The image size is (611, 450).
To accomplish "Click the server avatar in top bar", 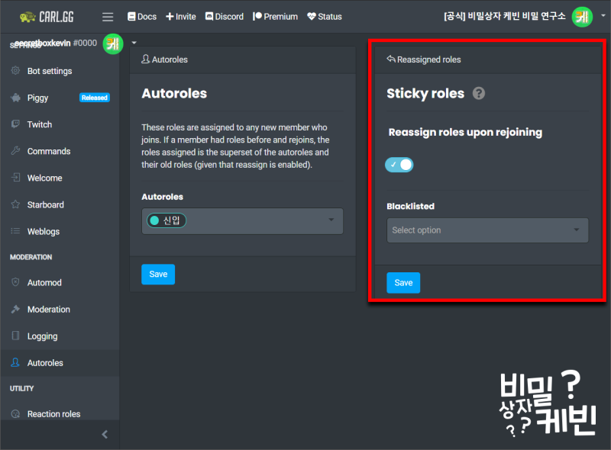I will [582, 17].
